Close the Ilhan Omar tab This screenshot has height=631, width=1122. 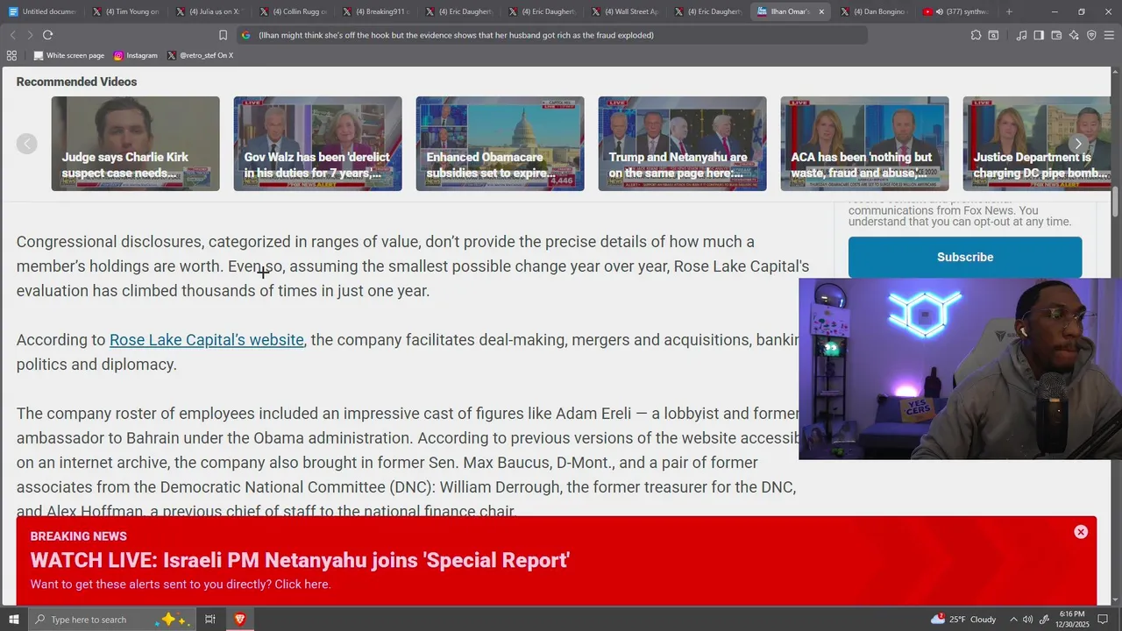coord(821,11)
